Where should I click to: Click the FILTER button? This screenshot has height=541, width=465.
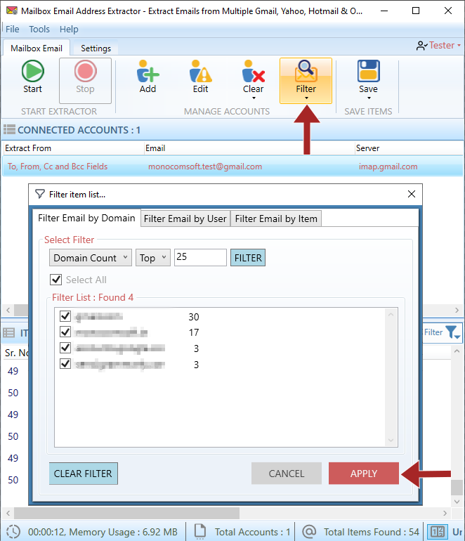tap(248, 258)
